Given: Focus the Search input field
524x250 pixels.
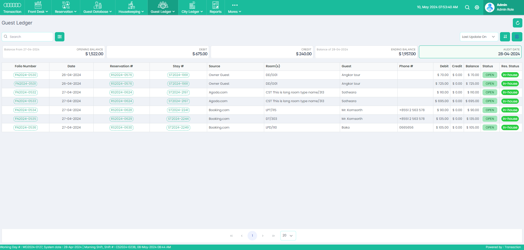Looking at the screenshot, I should (28, 37).
